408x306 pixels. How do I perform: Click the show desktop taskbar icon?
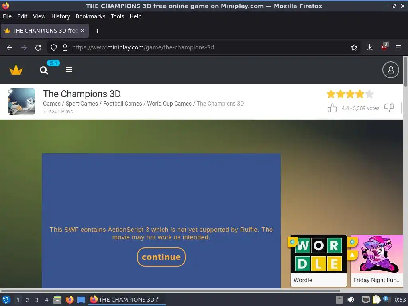tap(81, 300)
